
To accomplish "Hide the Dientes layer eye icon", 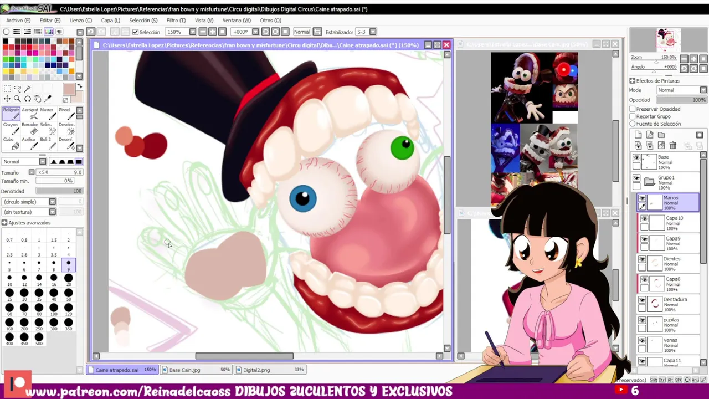I will click(x=642, y=259).
